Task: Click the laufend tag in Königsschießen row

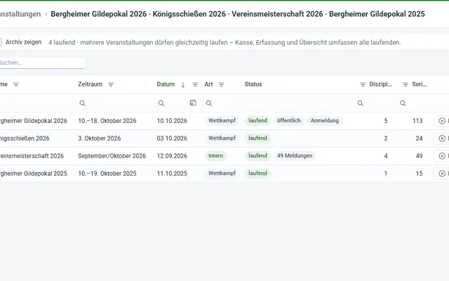Action: coord(257,138)
